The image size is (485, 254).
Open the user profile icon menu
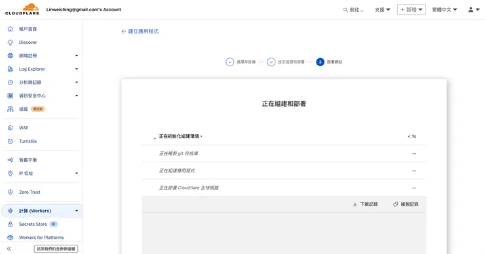(x=474, y=10)
